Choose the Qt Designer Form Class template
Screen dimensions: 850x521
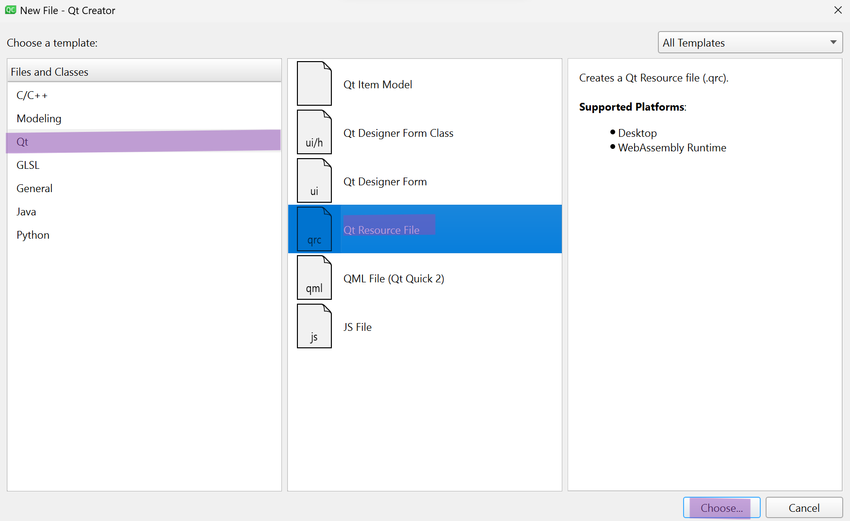click(425, 132)
